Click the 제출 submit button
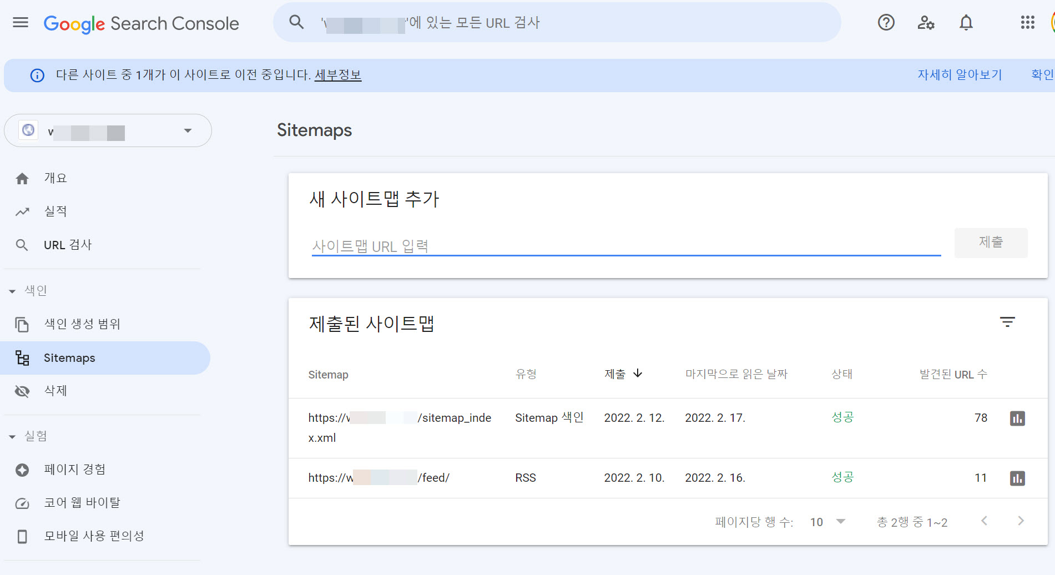This screenshot has width=1055, height=575. click(991, 243)
